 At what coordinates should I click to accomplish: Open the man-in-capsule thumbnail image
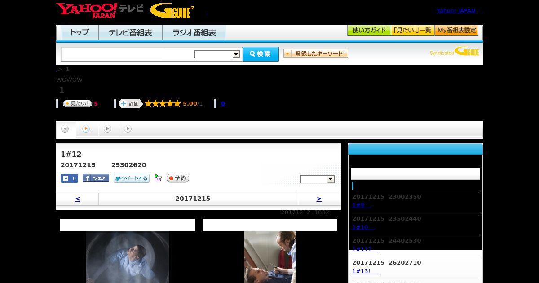pos(128,257)
